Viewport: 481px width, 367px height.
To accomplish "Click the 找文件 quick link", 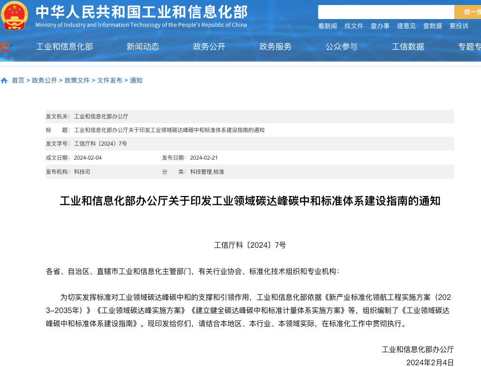I will [353, 26].
